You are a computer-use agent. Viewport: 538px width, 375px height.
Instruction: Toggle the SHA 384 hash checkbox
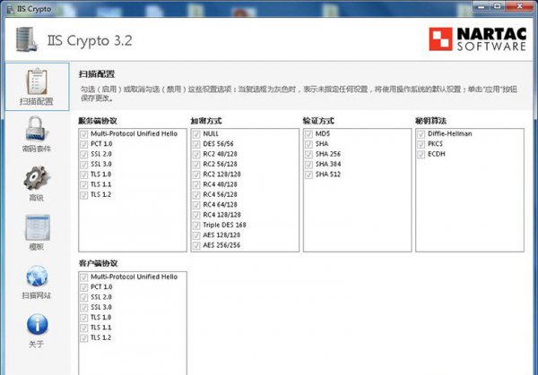point(308,165)
